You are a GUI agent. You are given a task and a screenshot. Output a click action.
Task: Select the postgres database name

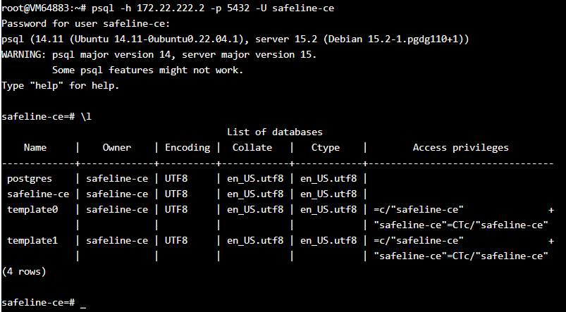pyautogui.click(x=29, y=178)
